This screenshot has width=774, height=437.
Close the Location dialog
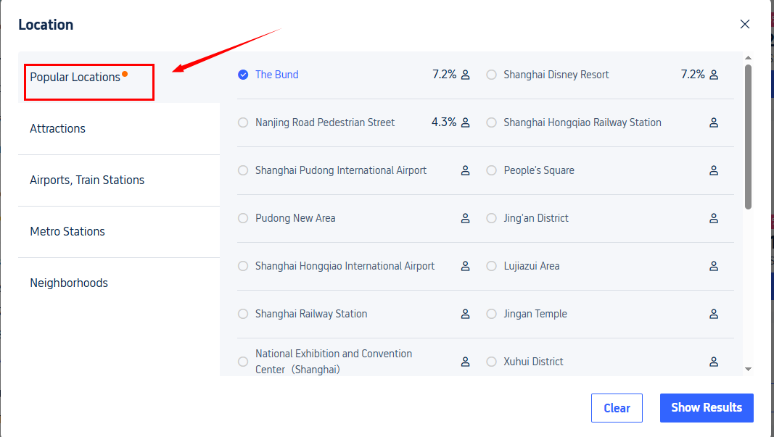(x=744, y=24)
